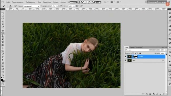Toggle lock all
171x96 pixels.
[x=140, y=53]
